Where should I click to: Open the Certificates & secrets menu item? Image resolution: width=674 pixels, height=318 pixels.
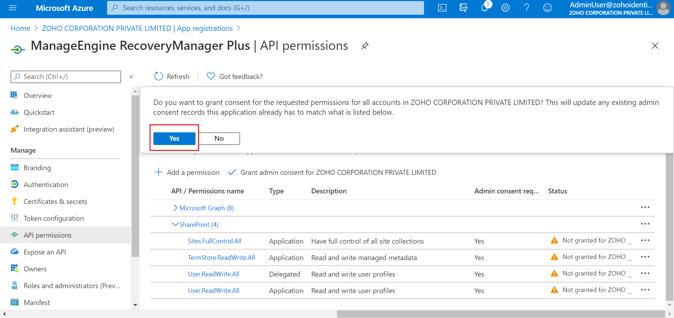click(x=55, y=201)
